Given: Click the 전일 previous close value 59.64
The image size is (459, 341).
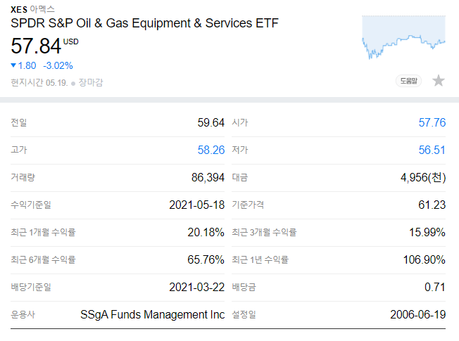Looking at the screenshot, I should [x=210, y=122].
